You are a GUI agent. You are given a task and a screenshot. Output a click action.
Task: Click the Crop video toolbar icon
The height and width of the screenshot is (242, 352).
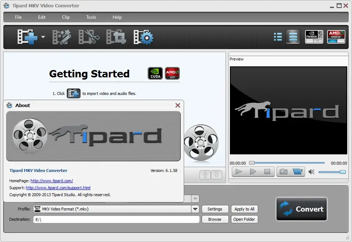click(116, 37)
